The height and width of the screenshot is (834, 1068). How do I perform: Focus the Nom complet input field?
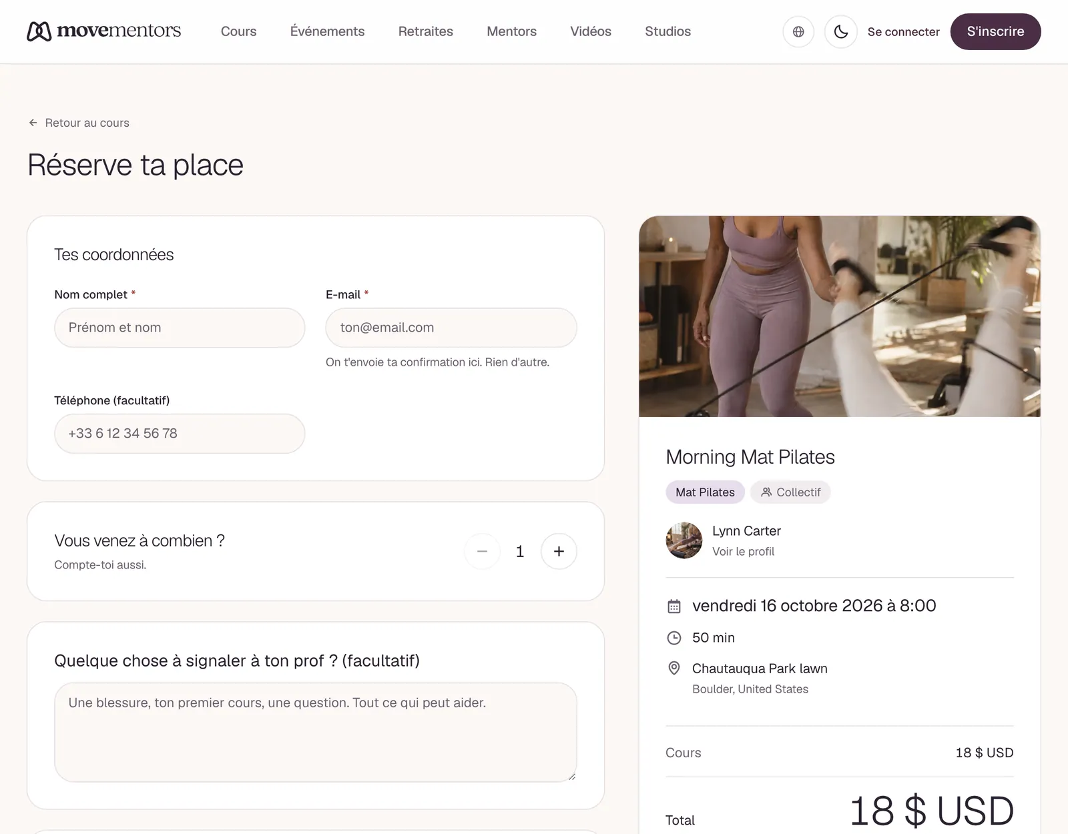180,328
